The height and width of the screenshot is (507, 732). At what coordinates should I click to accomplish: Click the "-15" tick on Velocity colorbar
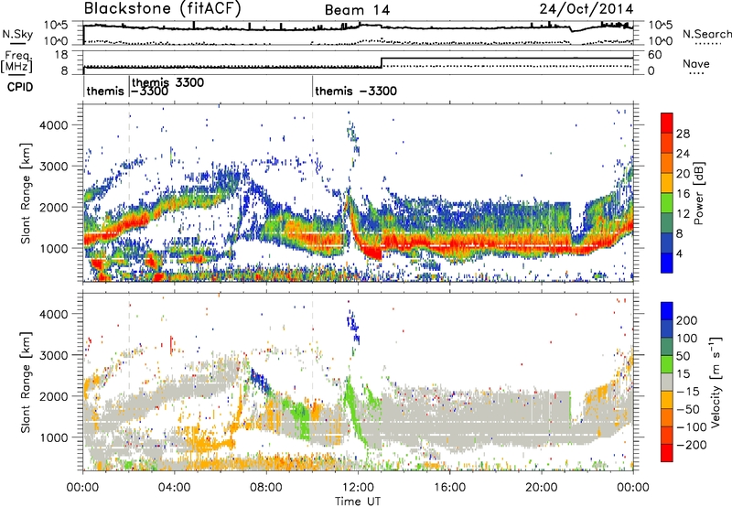pyautogui.click(x=688, y=391)
